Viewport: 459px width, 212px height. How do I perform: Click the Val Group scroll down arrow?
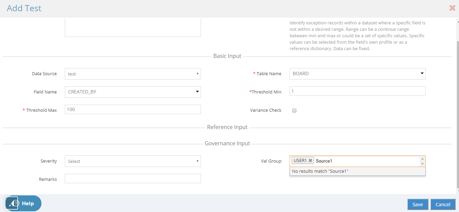(x=422, y=164)
